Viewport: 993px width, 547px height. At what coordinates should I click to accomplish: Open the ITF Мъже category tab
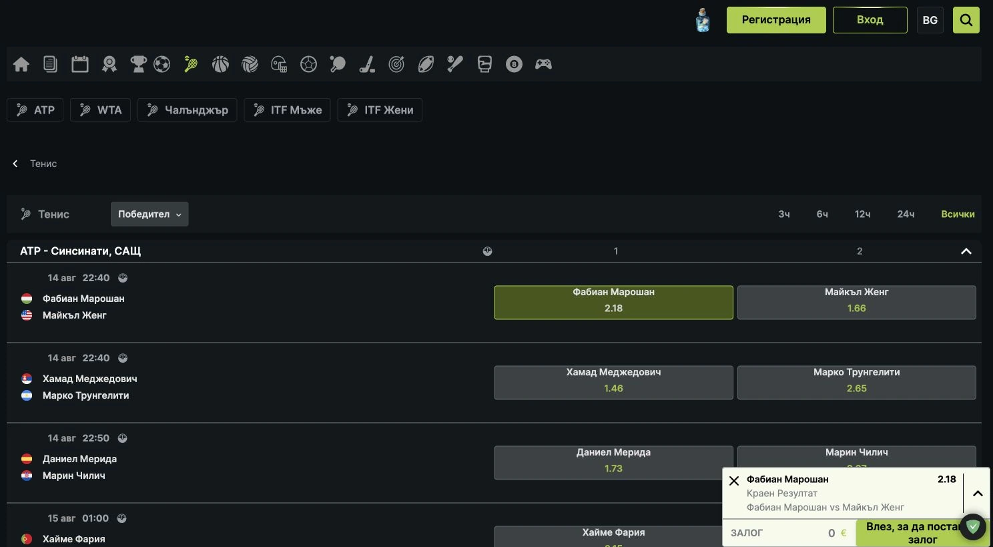tap(287, 110)
